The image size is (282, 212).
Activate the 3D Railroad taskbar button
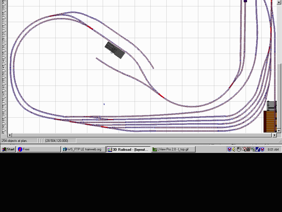pyautogui.click(x=129, y=149)
